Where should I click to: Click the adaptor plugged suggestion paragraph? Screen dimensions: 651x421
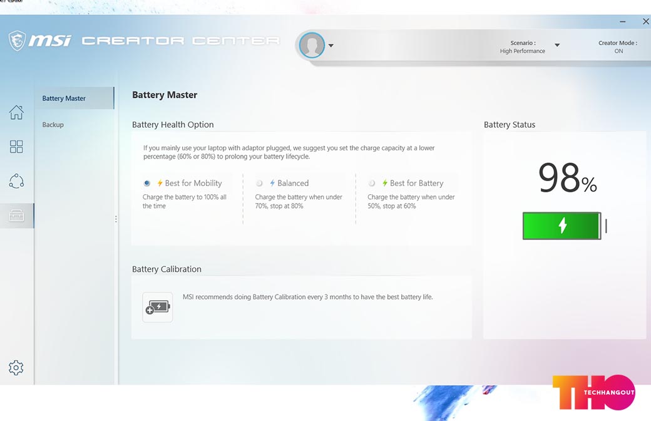pyautogui.click(x=289, y=152)
